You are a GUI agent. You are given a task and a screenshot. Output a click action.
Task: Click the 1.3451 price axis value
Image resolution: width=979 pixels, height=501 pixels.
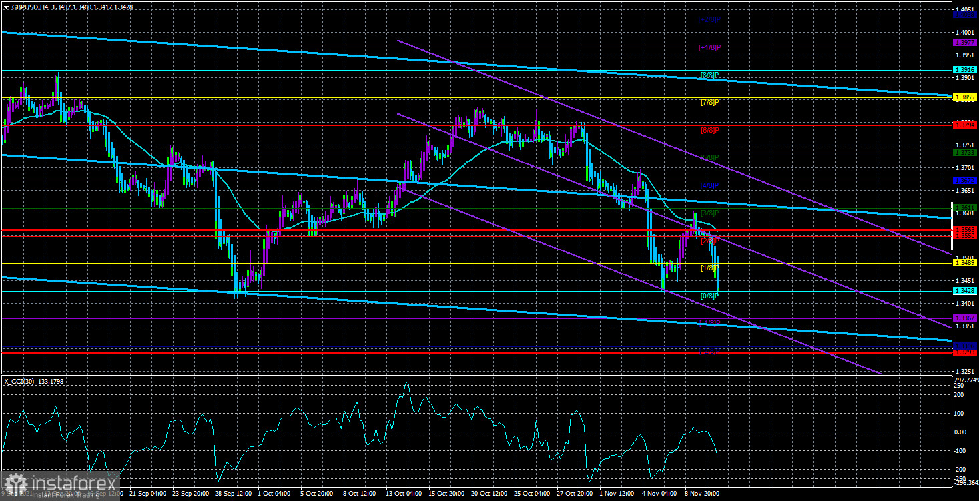point(966,281)
